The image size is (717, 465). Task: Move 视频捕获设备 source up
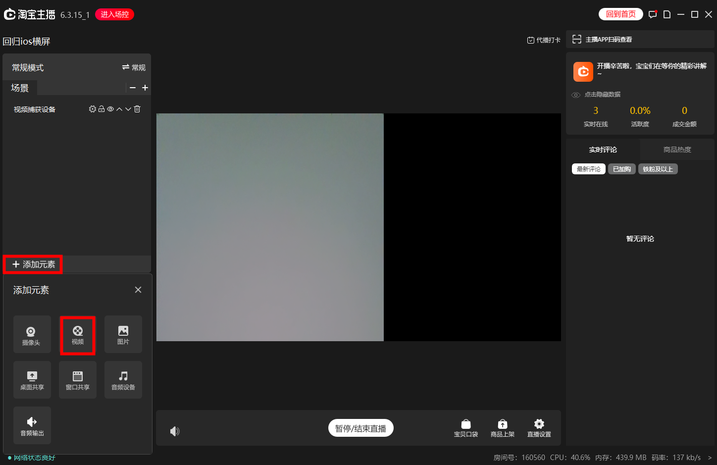(x=119, y=109)
